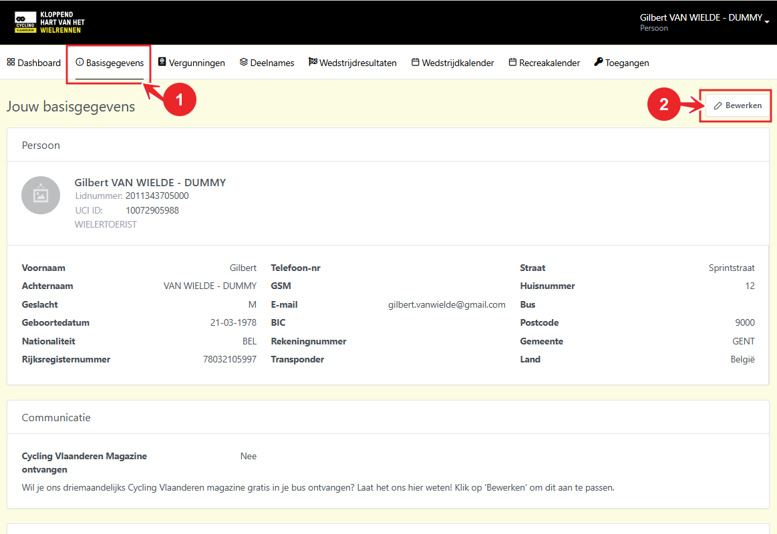Click the Communicatie section header
Viewport: 777px width, 534px height.
56,417
